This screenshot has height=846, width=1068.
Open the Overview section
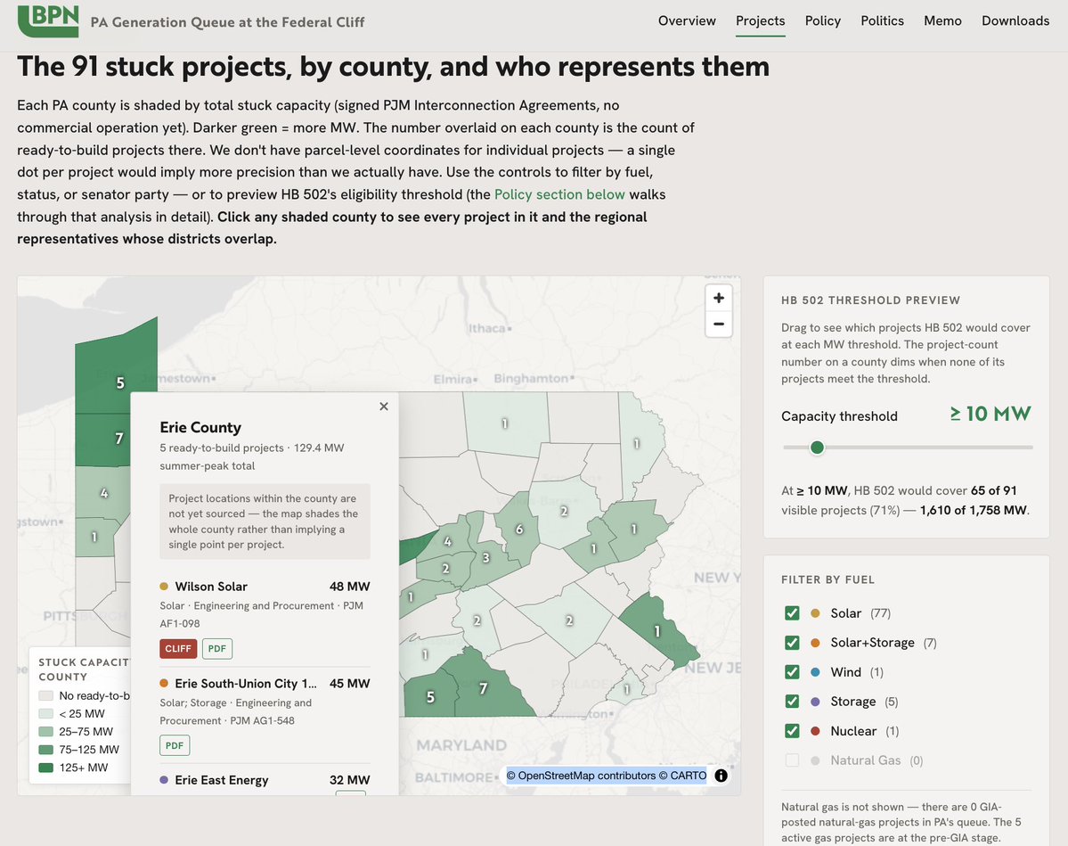pos(687,21)
